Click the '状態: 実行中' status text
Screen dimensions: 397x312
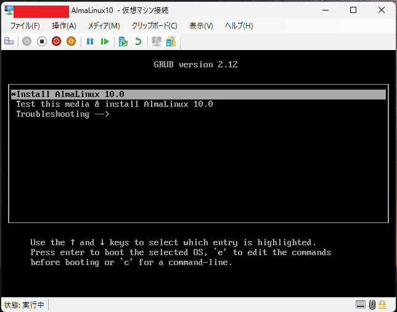24,305
